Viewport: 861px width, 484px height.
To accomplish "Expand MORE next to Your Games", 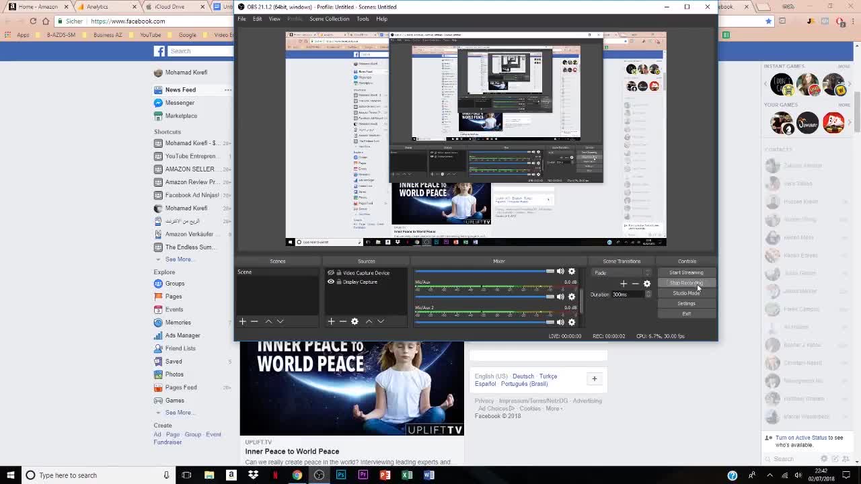I will pyautogui.click(x=844, y=105).
